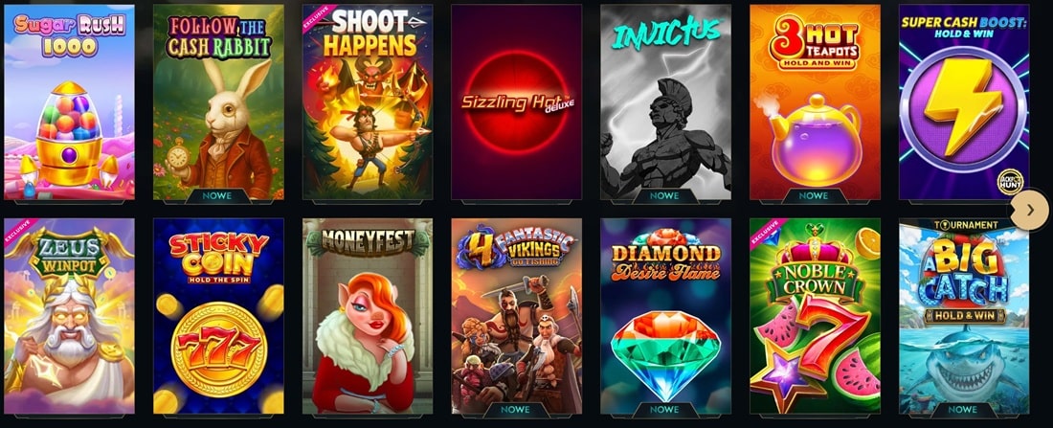Open Shoot Happens exclusive game
Image resolution: width=1053 pixels, height=428 pixels.
368,102
